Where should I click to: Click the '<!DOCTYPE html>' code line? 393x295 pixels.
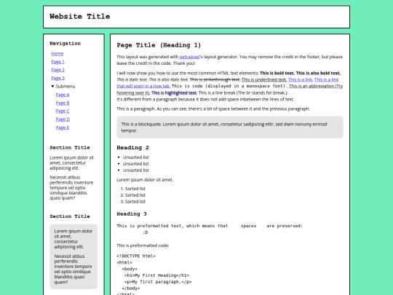coord(136,256)
